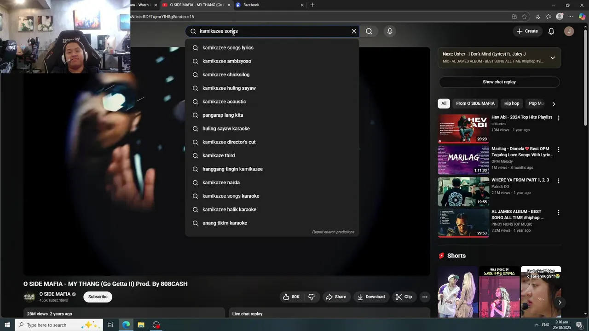Choose suggestion kamikazee songs karaoke
Viewport: 589px width, 331px height.
click(x=272, y=196)
